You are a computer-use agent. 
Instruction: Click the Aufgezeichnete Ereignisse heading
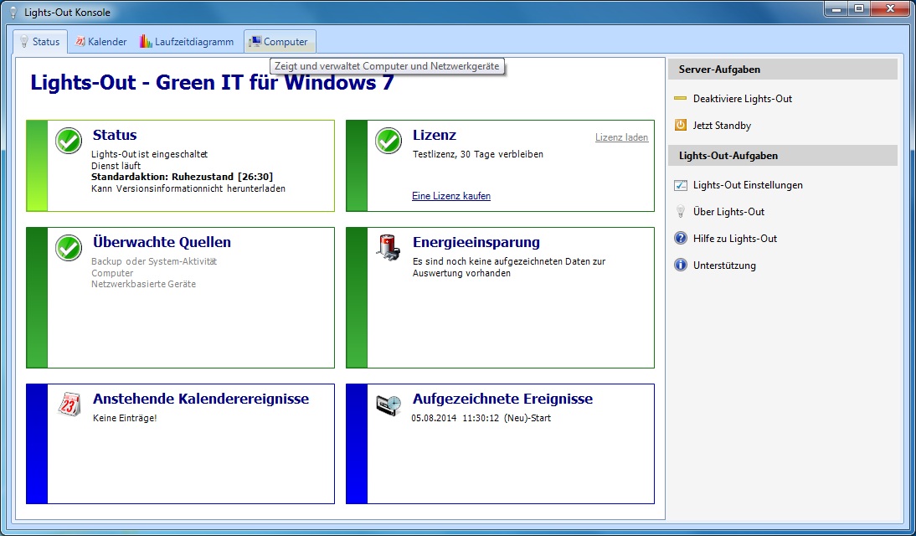(x=502, y=399)
